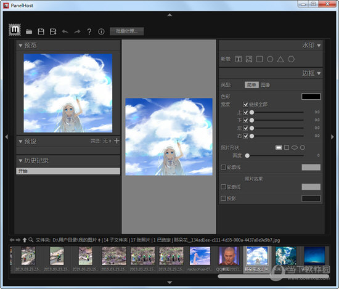The image size is (339, 289).
Task: Click the preview panel image
Action: [68, 93]
